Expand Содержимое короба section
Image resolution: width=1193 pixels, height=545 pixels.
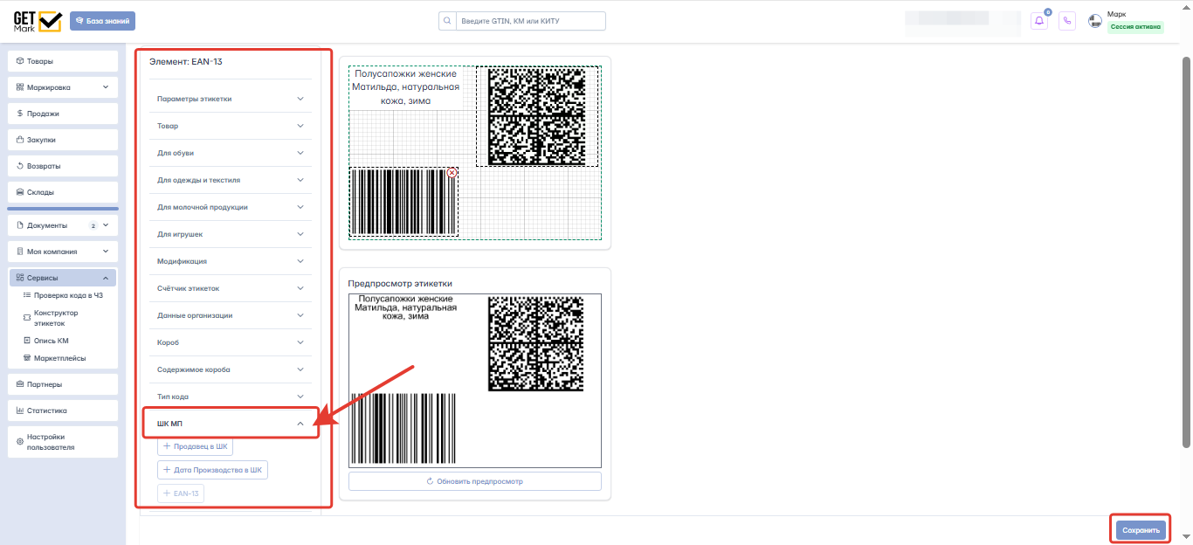[x=231, y=369]
